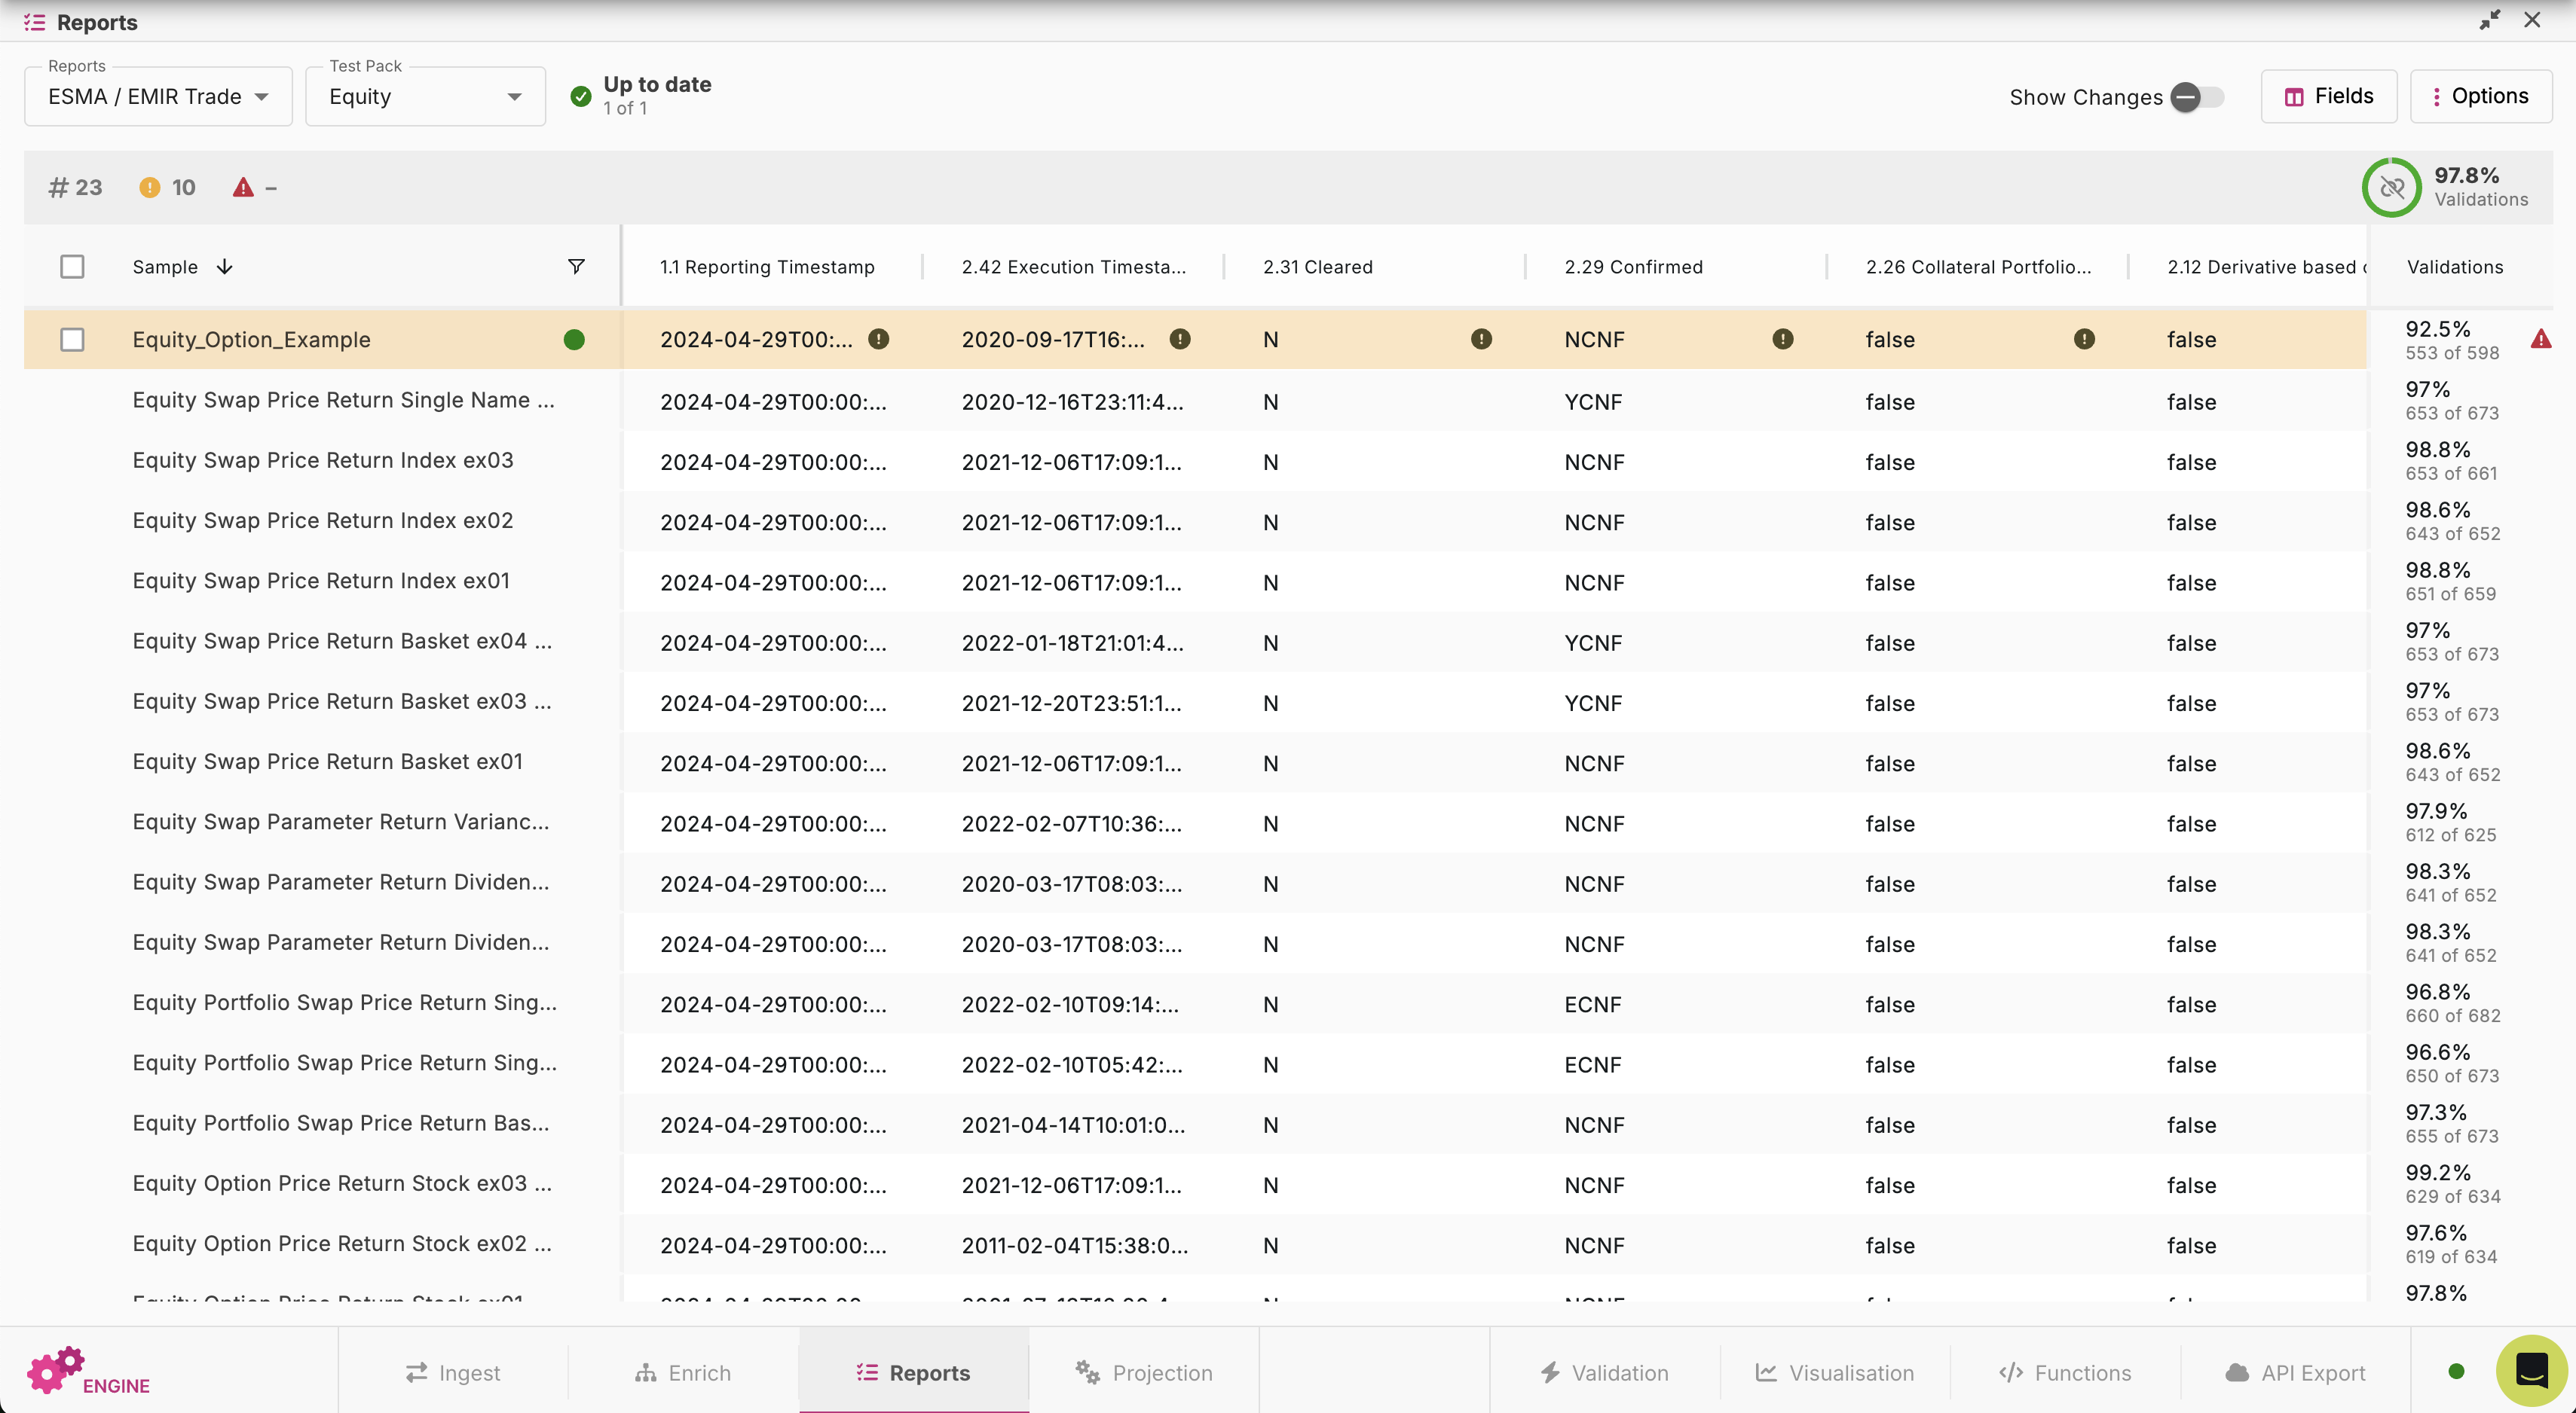Click the Fields button
Viewport: 2576px width, 1413px height.
[2329, 96]
